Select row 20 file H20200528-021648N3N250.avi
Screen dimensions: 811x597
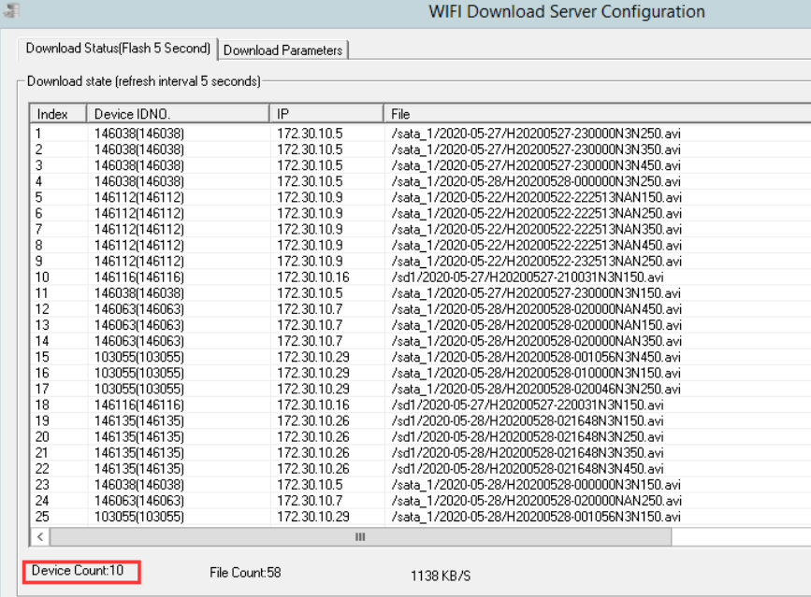click(528, 437)
